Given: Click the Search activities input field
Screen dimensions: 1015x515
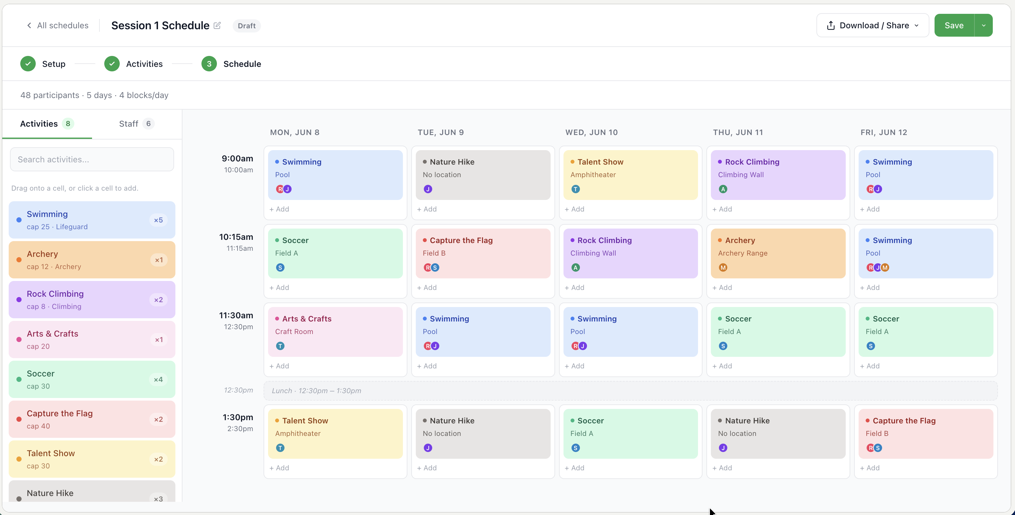Looking at the screenshot, I should 92,159.
